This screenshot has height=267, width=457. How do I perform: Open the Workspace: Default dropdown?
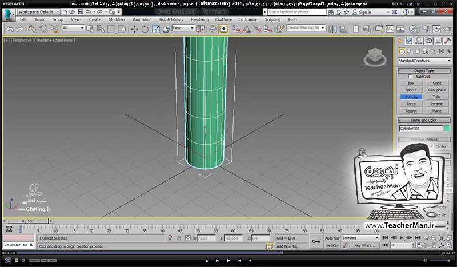pyautogui.click(x=38, y=12)
